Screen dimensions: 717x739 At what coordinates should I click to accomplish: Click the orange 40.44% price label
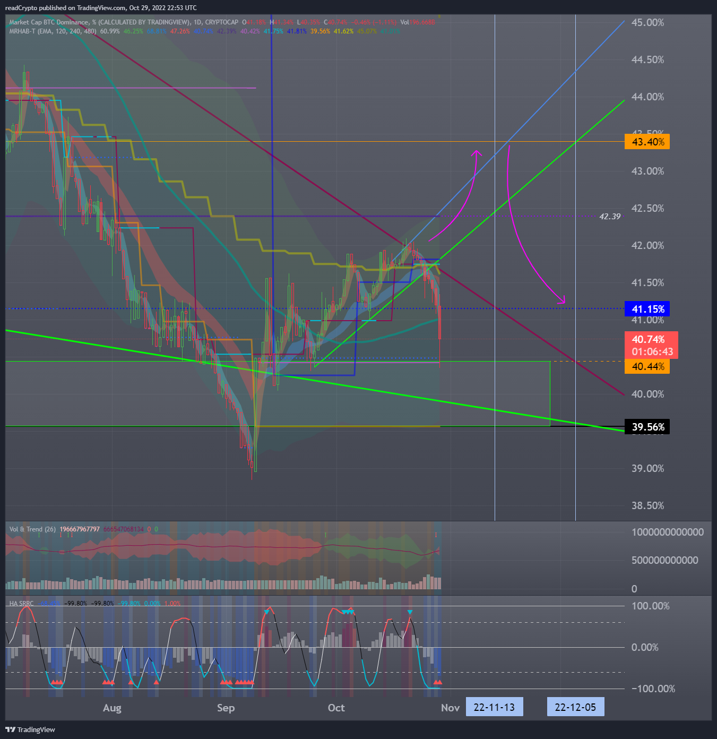point(647,366)
